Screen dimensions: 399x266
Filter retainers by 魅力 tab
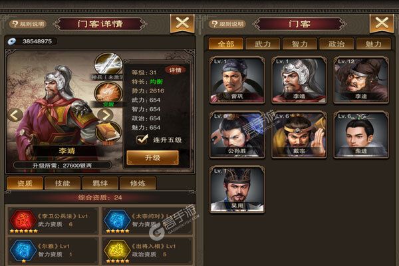(373, 44)
